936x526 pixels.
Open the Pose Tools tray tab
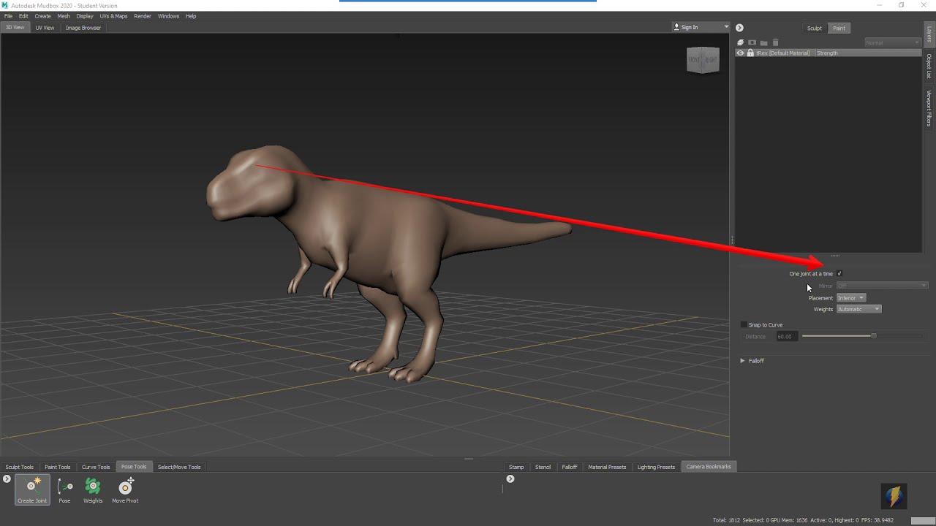[134, 467]
